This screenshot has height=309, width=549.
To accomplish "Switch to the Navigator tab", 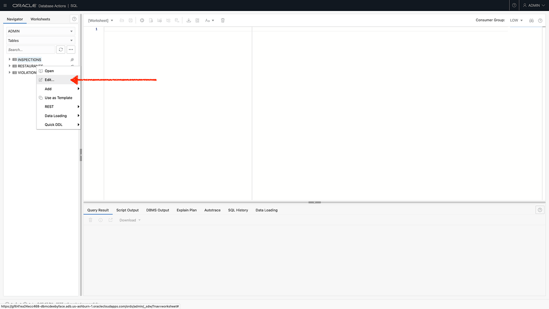I will point(15,19).
